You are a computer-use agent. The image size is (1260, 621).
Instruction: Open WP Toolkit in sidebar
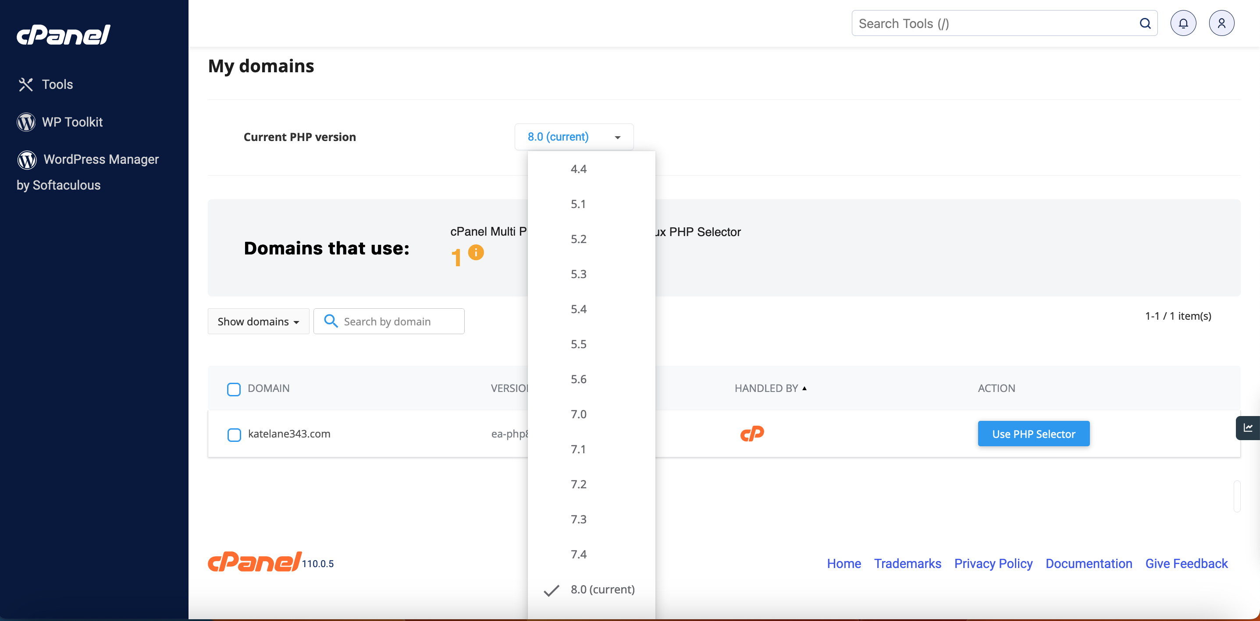tap(60, 122)
